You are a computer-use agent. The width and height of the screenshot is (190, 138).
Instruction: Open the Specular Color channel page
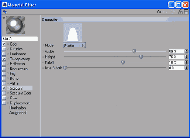[20, 93]
